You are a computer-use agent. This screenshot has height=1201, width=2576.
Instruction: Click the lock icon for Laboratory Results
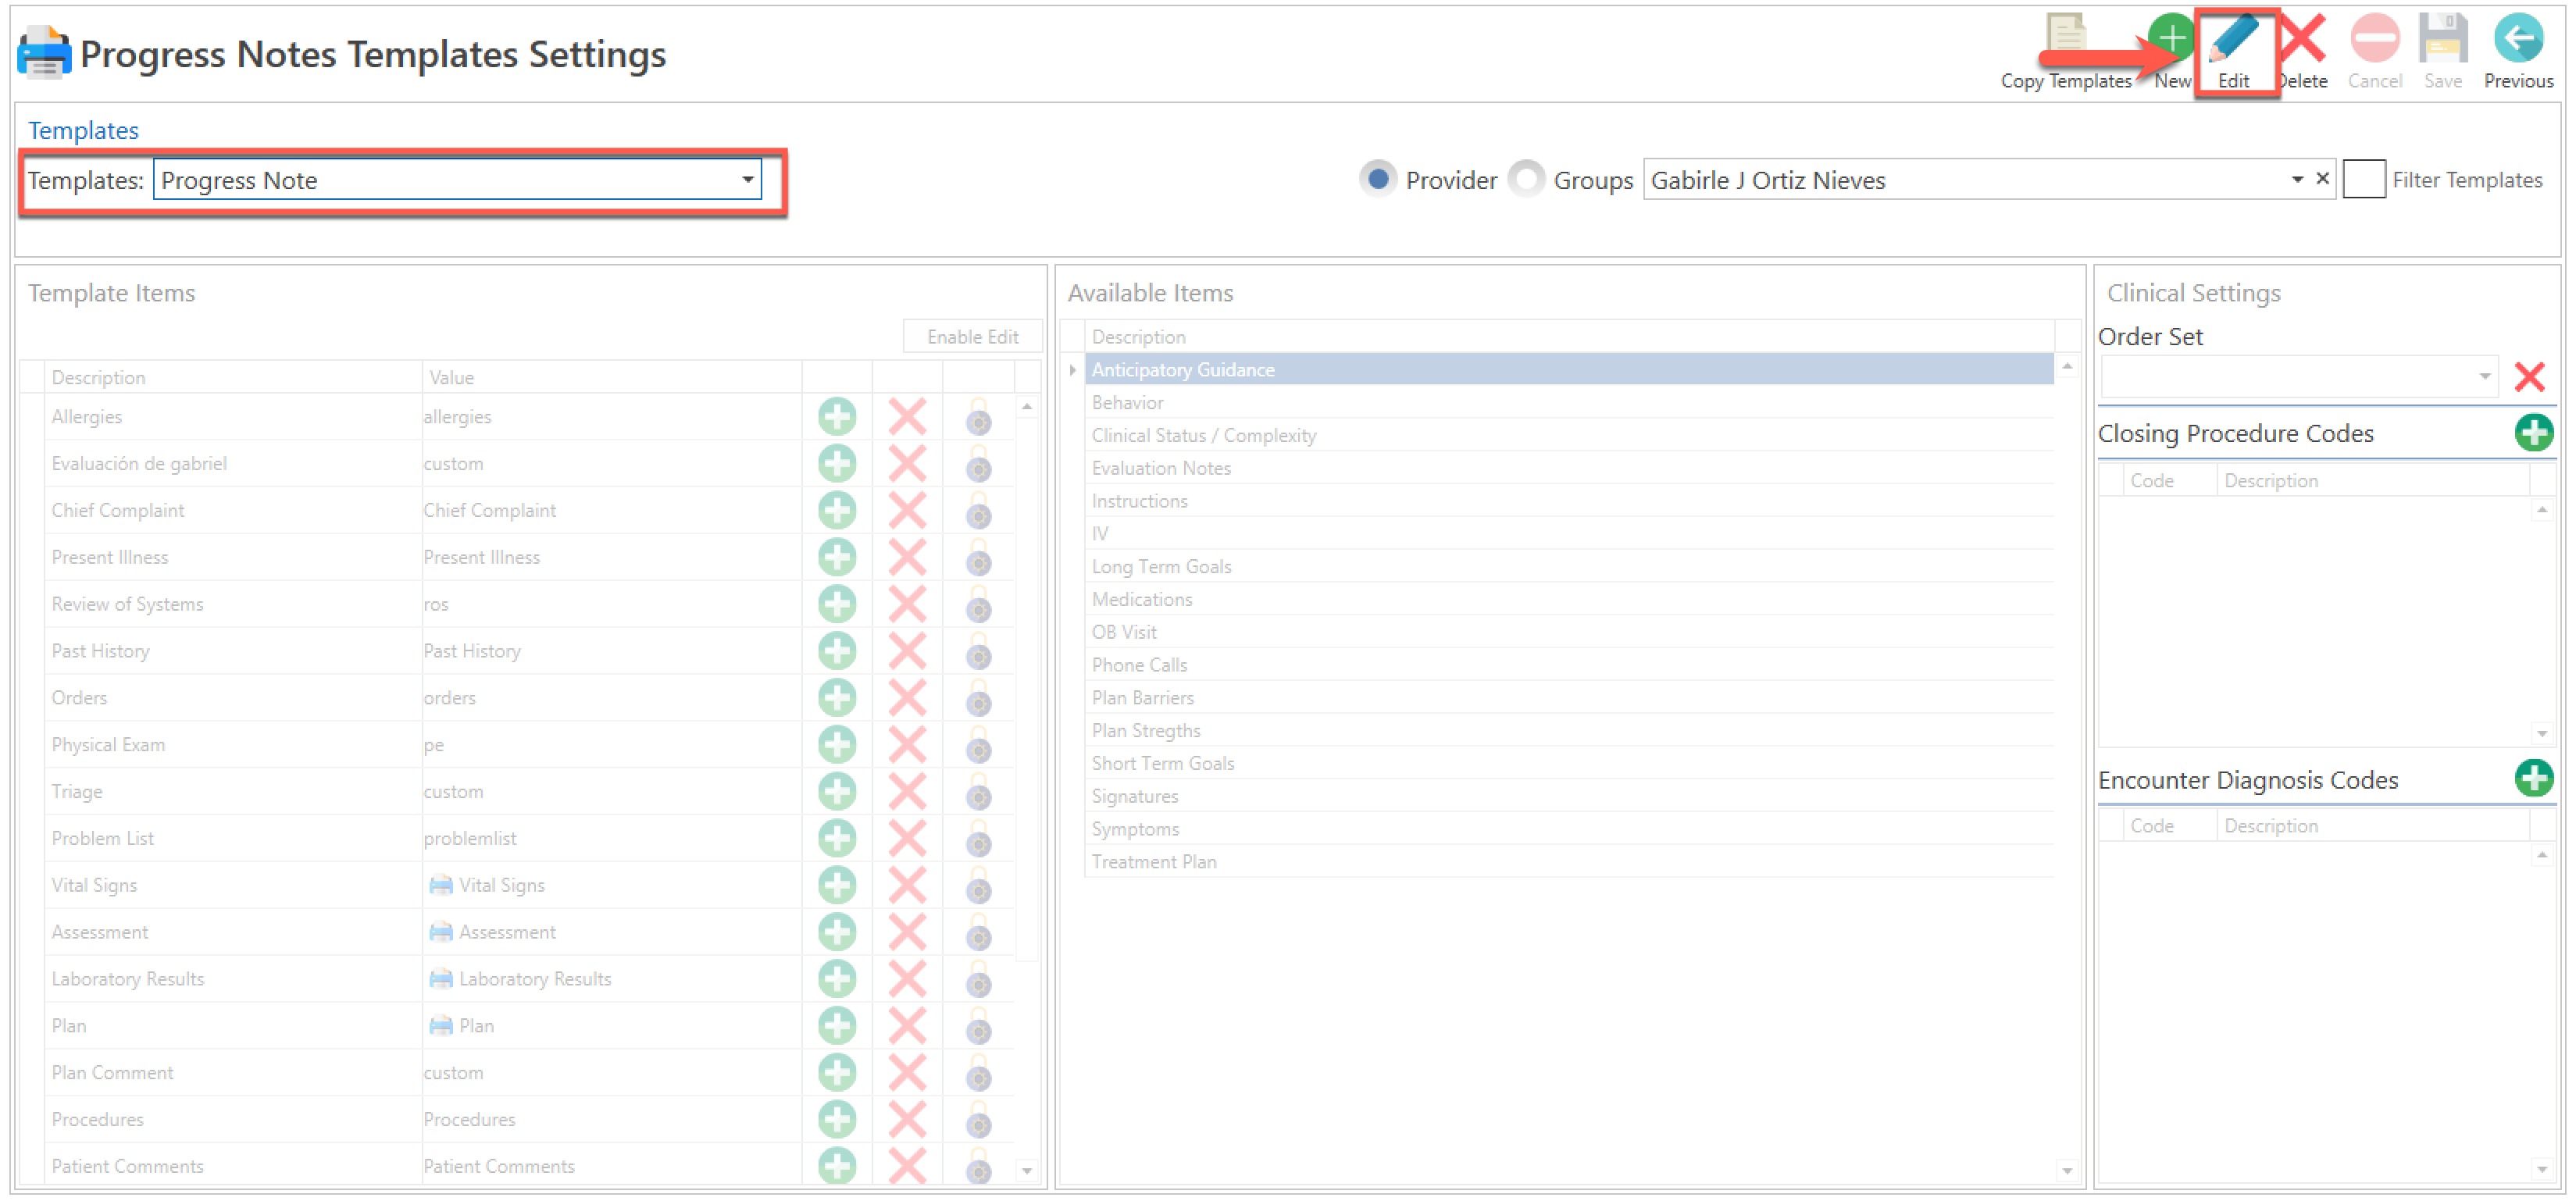[x=978, y=981]
